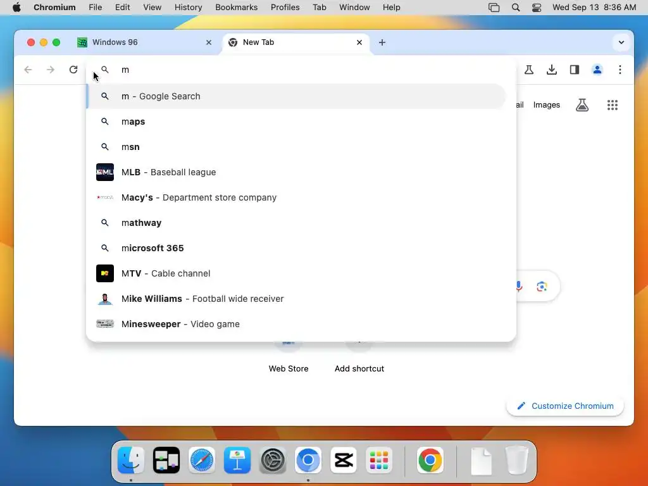Open the Chromium three-dot menu
This screenshot has height=486, width=648.
pyautogui.click(x=620, y=70)
